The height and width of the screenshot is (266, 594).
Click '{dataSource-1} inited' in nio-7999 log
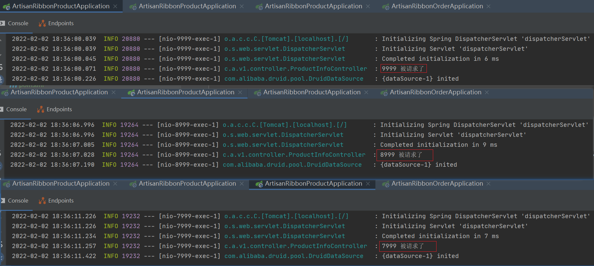pyautogui.click(x=420, y=256)
